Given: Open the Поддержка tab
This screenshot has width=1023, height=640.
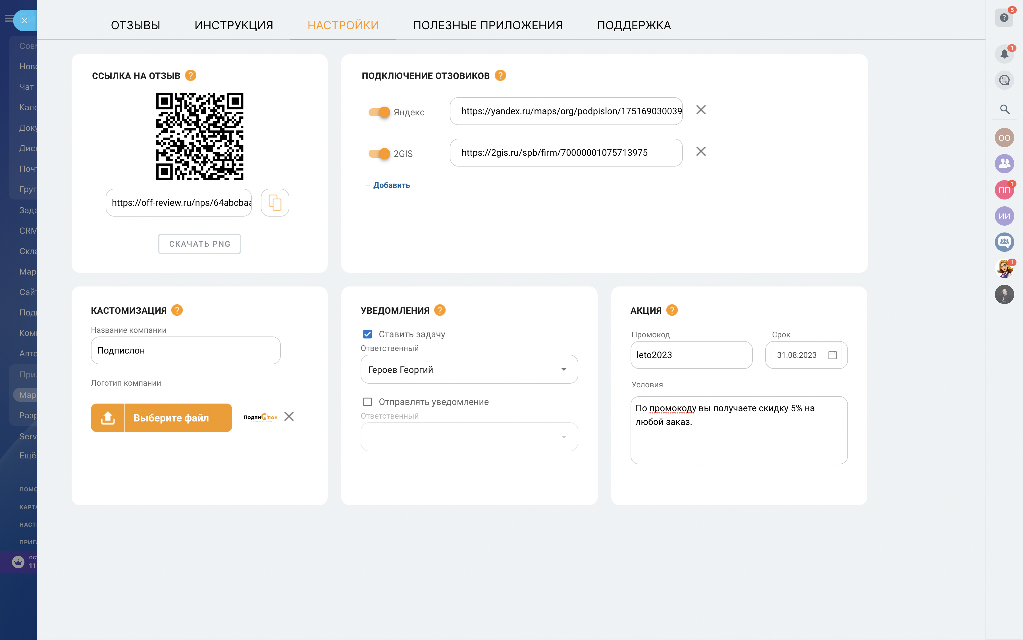Looking at the screenshot, I should pyautogui.click(x=634, y=25).
